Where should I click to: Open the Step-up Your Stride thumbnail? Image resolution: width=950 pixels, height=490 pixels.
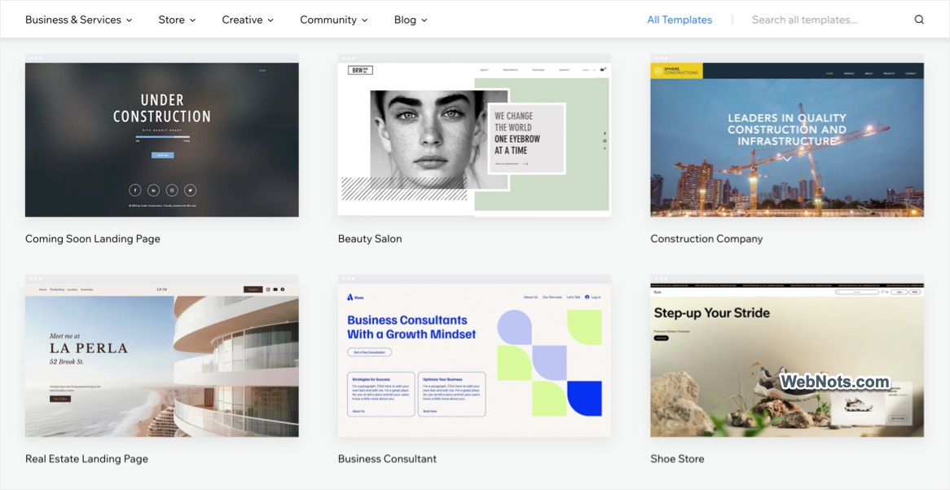coord(787,360)
